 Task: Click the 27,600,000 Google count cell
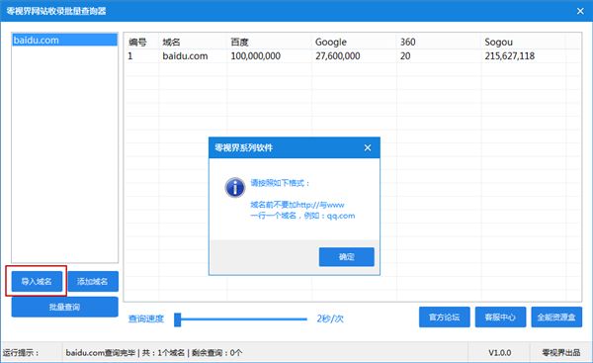click(338, 56)
